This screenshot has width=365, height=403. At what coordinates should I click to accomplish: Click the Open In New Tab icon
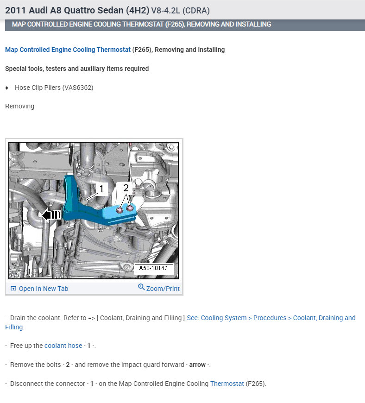(x=13, y=289)
